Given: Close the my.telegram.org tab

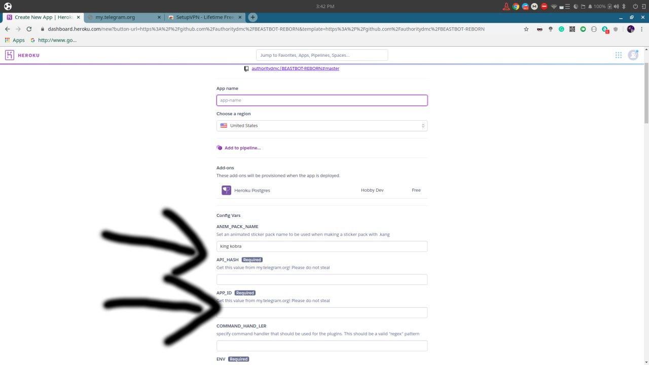Looking at the screenshot, I should [x=159, y=17].
